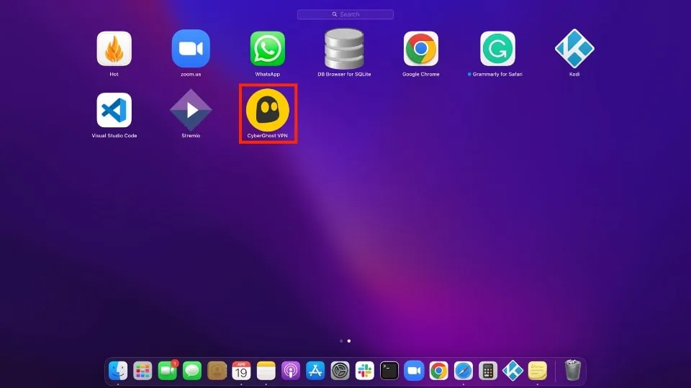691x388 pixels.
Task: Open CyberGhost VPN app
Action: 268,110
